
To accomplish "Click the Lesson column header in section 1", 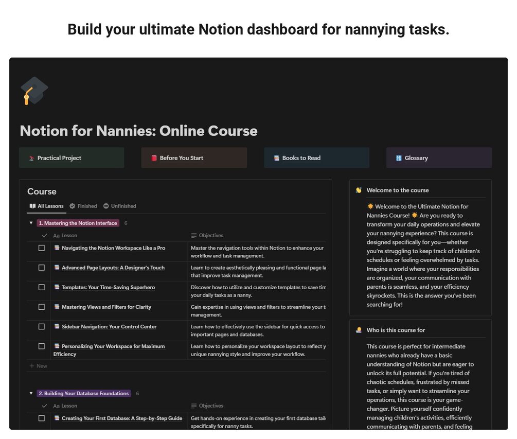I will pos(65,236).
